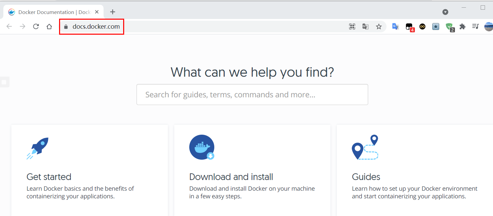Screen dimensions: 493x216
Task: Click the 'What can we help you find?' heading
Action: point(252,72)
